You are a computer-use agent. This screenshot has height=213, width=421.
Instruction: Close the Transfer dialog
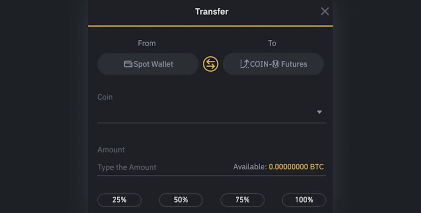click(324, 12)
